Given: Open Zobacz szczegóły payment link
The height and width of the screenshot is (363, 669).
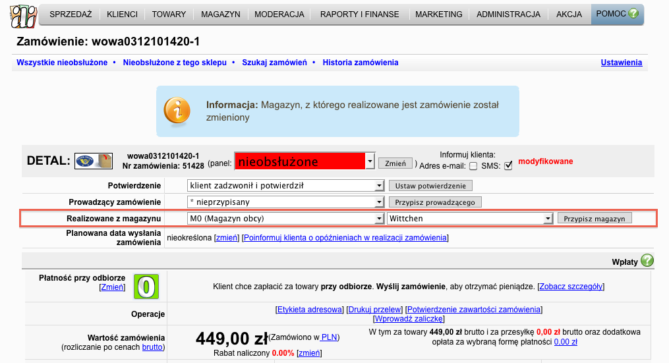Looking at the screenshot, I should pos(571,287).
